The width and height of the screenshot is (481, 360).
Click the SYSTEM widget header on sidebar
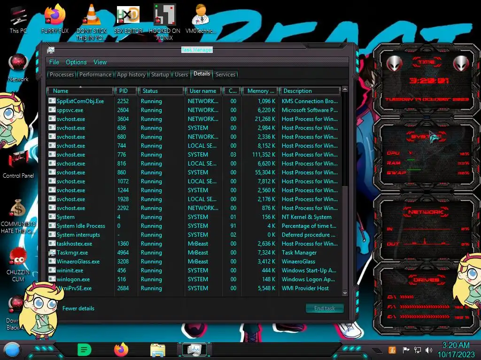pyautogui.click(x=427, y=136)
